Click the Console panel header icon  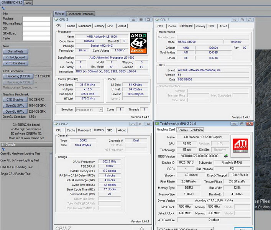pos(2,145)
